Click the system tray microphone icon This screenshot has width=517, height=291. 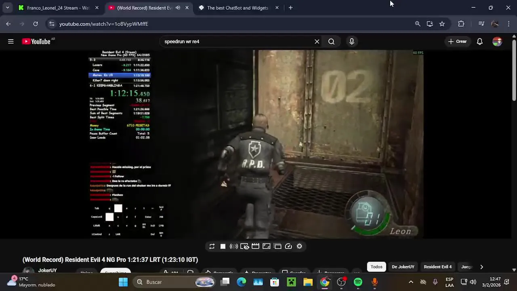point(435,282)
